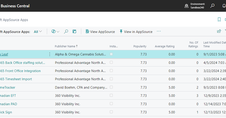Click View in AppSource action
This screenshot has height=118, width=226.
136,32
